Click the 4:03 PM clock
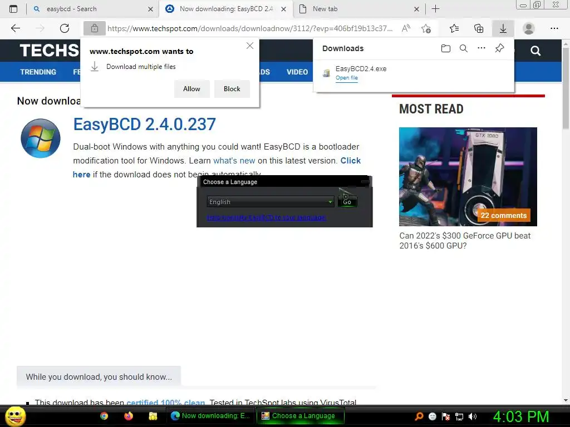 pyautogui.click(x=520, y=416)
